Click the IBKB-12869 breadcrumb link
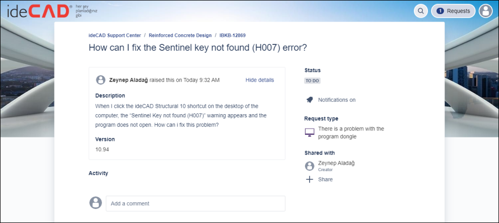The width and height of the screenshot is (499, 223). click(232, 36)
